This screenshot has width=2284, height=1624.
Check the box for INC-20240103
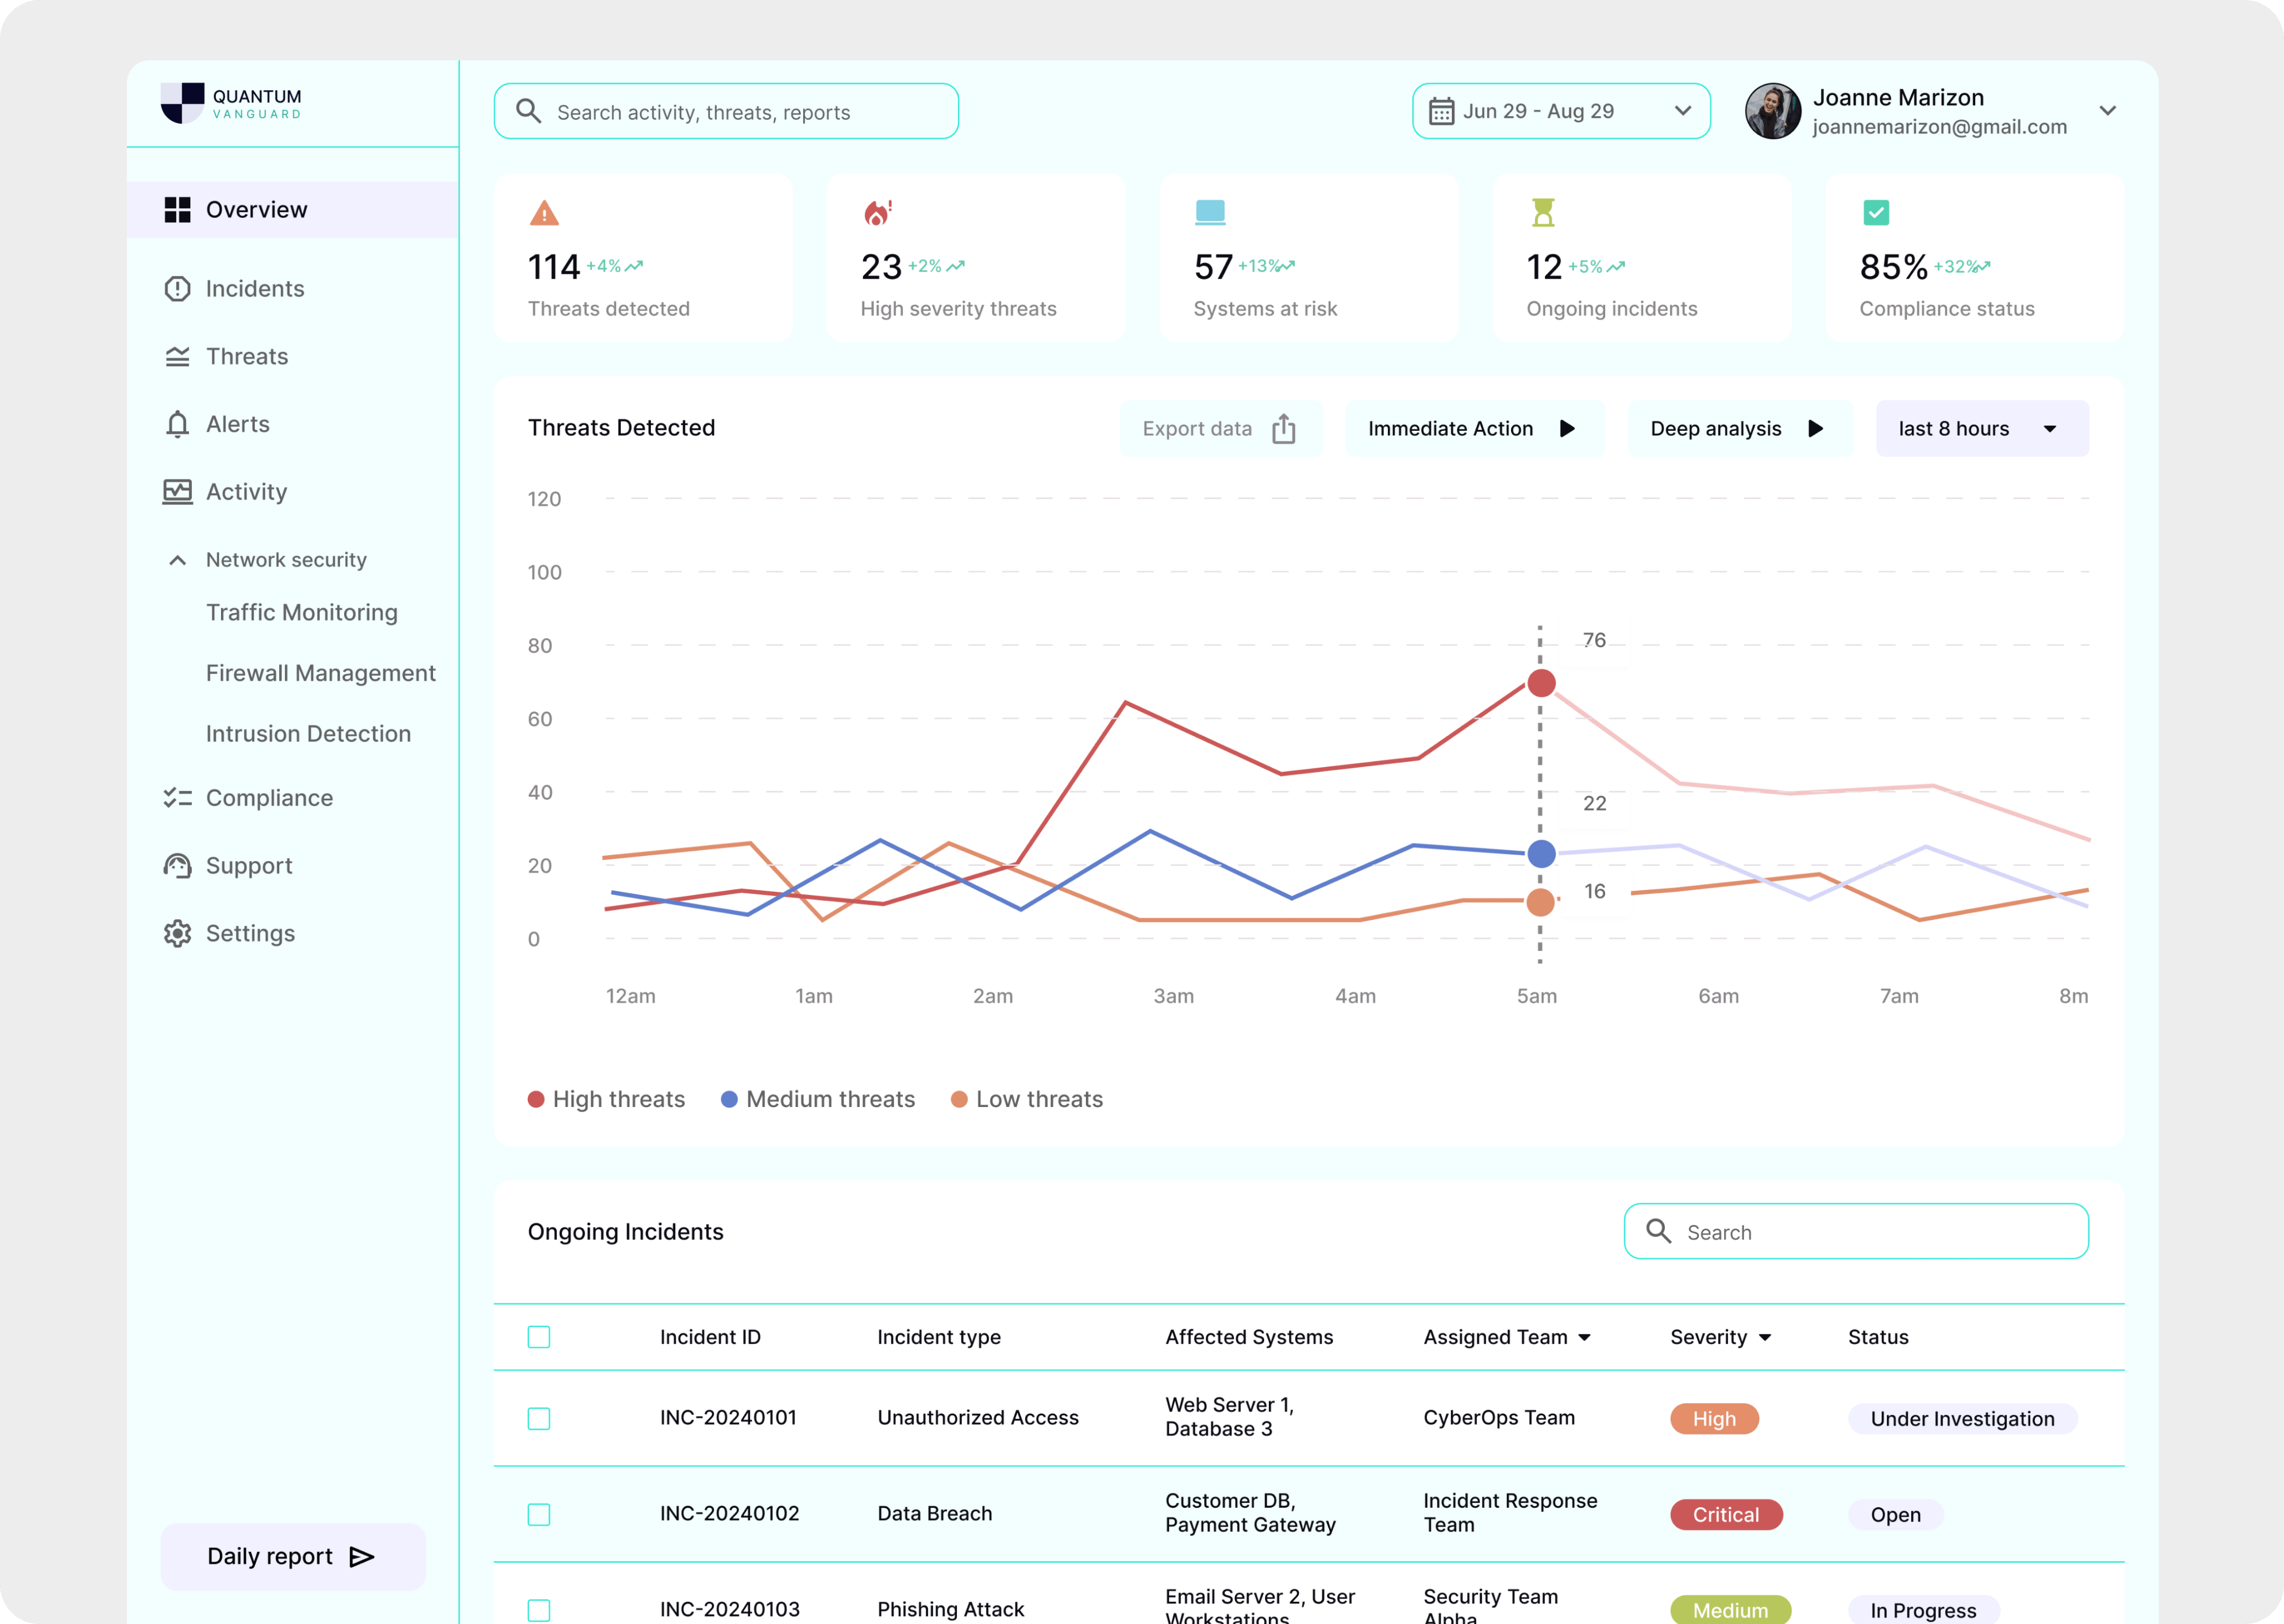pos(538,1610)
